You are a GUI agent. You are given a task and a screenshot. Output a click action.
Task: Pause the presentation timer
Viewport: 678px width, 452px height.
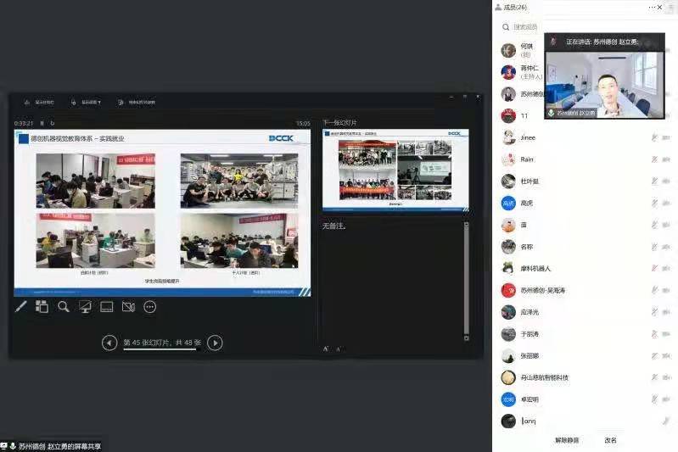42,124
